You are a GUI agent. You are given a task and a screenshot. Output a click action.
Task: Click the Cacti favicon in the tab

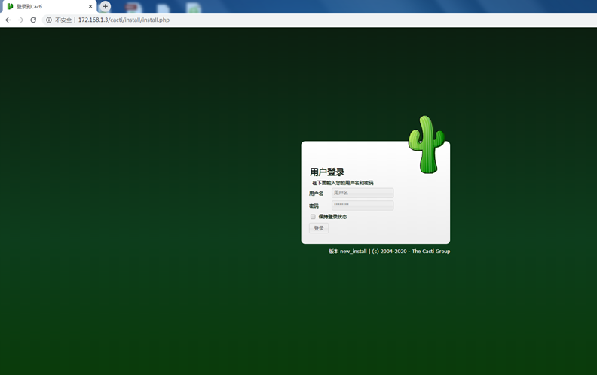click(10, 7)
